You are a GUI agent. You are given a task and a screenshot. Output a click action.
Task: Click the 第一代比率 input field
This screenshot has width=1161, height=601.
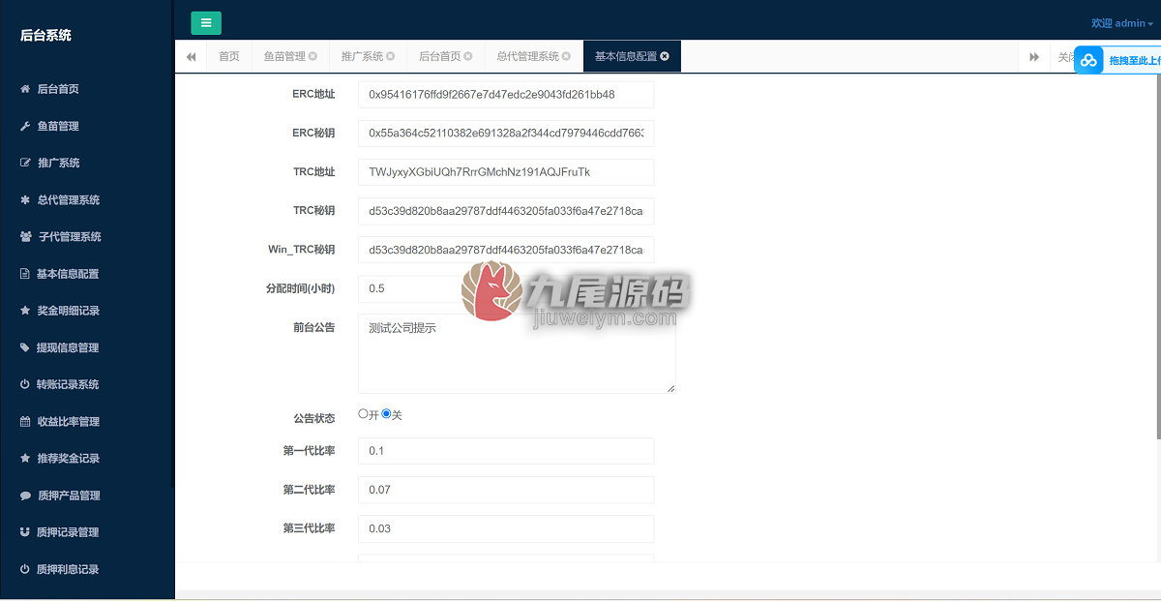(506, 451)
